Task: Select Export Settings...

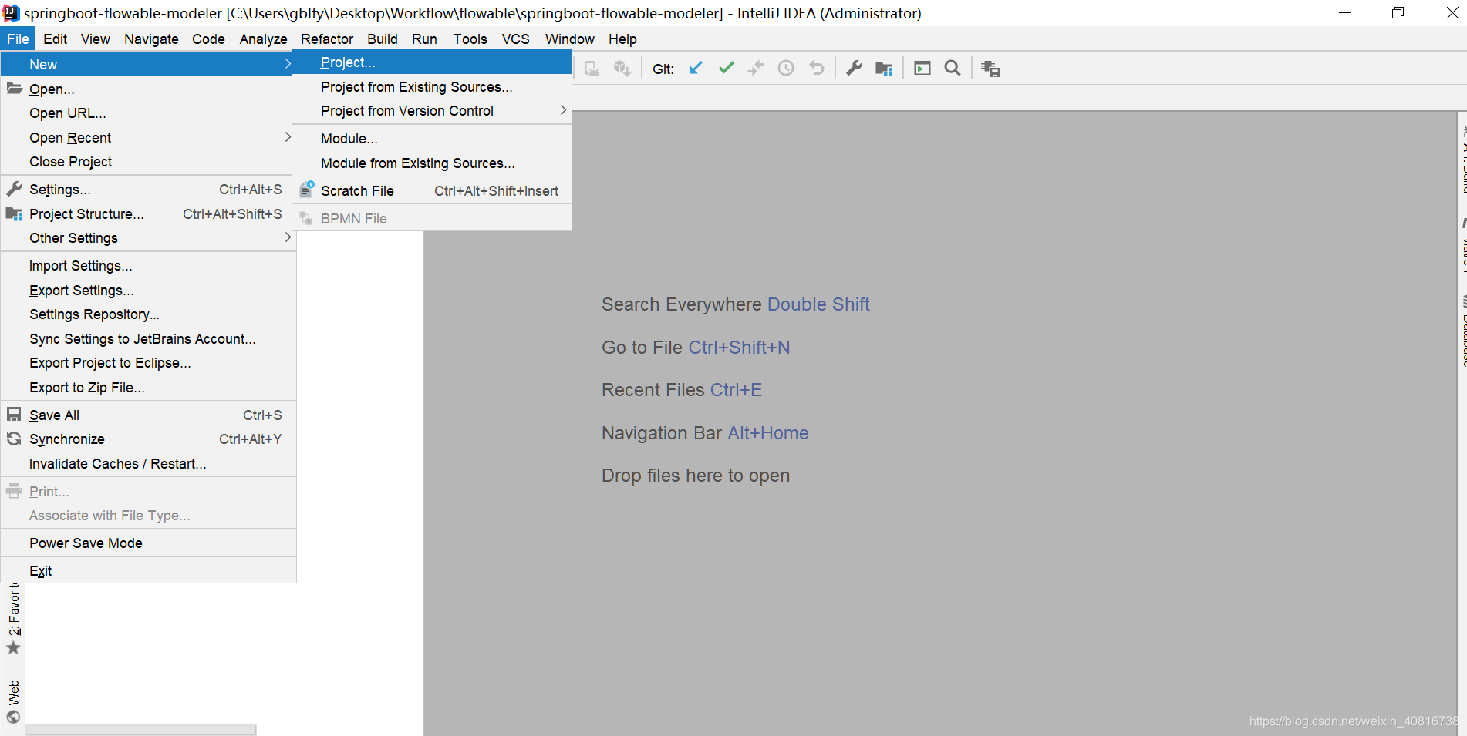Action: [x=148, y=291]
